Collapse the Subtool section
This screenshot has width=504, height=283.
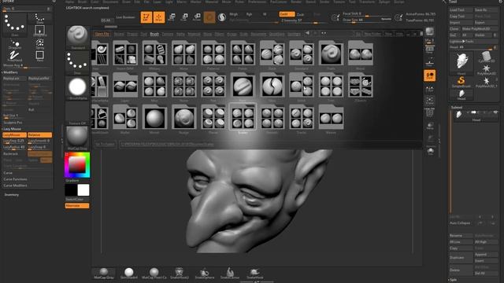click(x=457, y=107)
